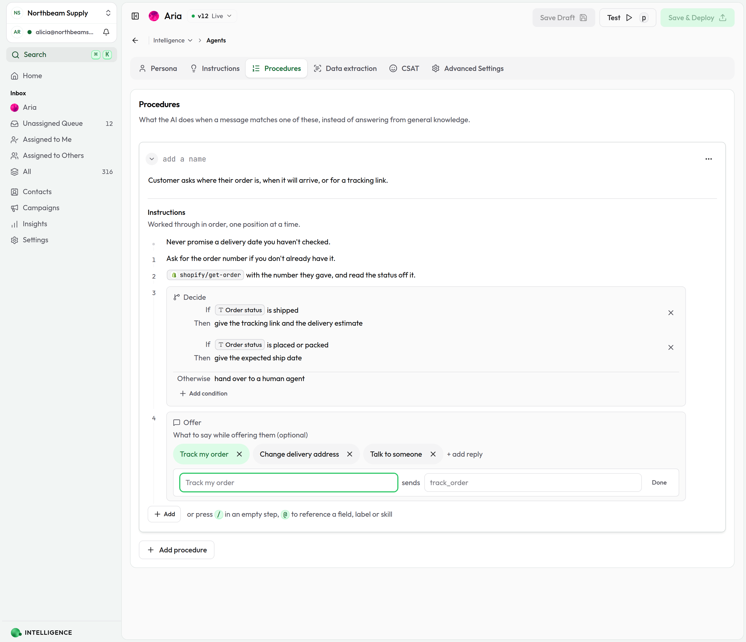Delete the 'Track my order' reply chip
The width and height of the screenshot is (746, 642).
pos(239,454)
